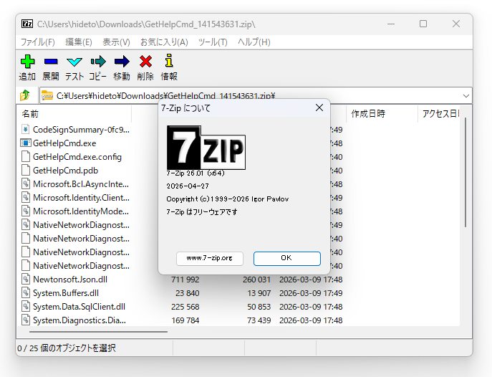Select the System.Buffers.dll file name
This screenshot has width=492, height=377.
point(66,292)
